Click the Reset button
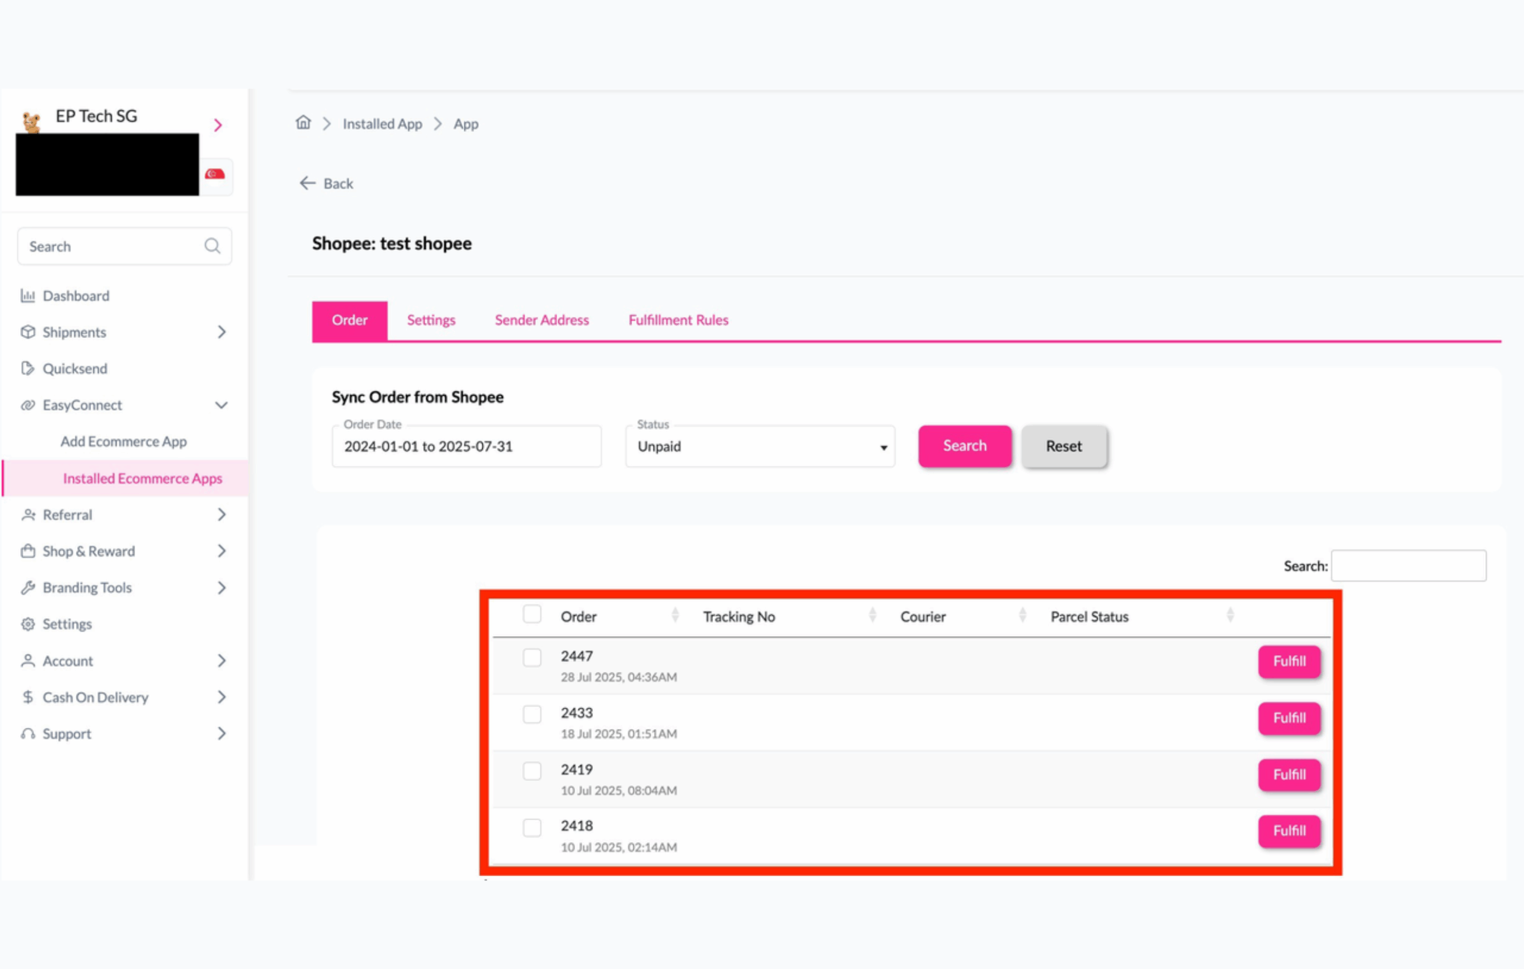The height and width of the screenshot is (969, 1524). click(1063, 447)
